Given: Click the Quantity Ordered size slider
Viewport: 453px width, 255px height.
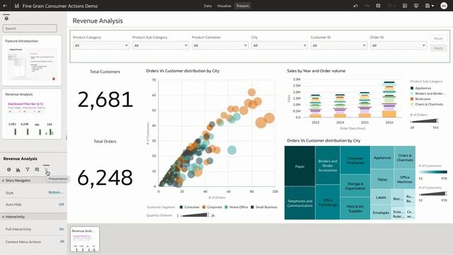Looking at the screenshot, I should 195,215.
